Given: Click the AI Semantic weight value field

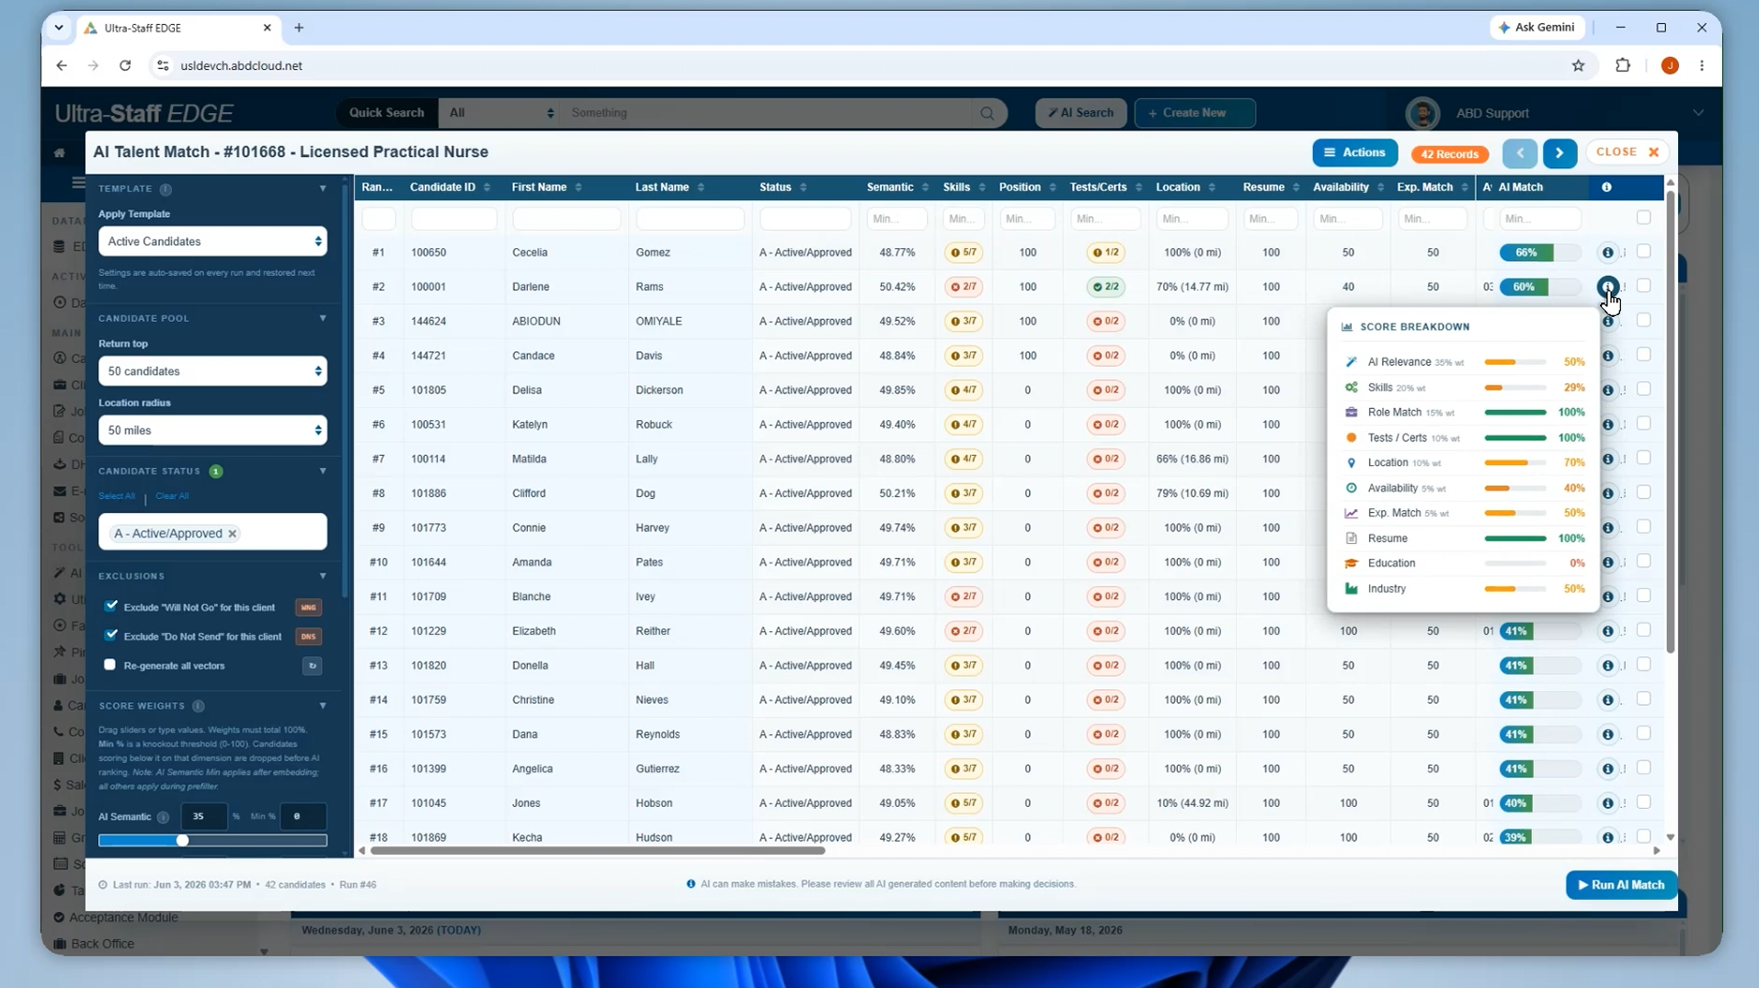Looking at the screenshot, I should click(x=203, y=816).
